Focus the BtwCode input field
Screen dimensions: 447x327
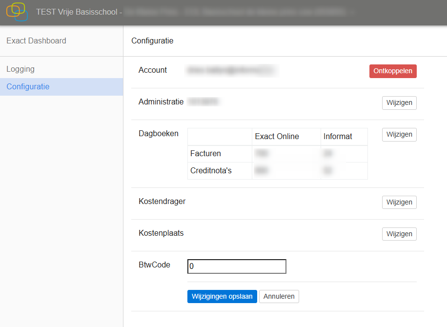click(x=237, y=266)
